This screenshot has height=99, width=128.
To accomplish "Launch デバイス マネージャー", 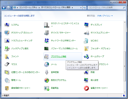I will pyautogui.click(x=57, y=33).
